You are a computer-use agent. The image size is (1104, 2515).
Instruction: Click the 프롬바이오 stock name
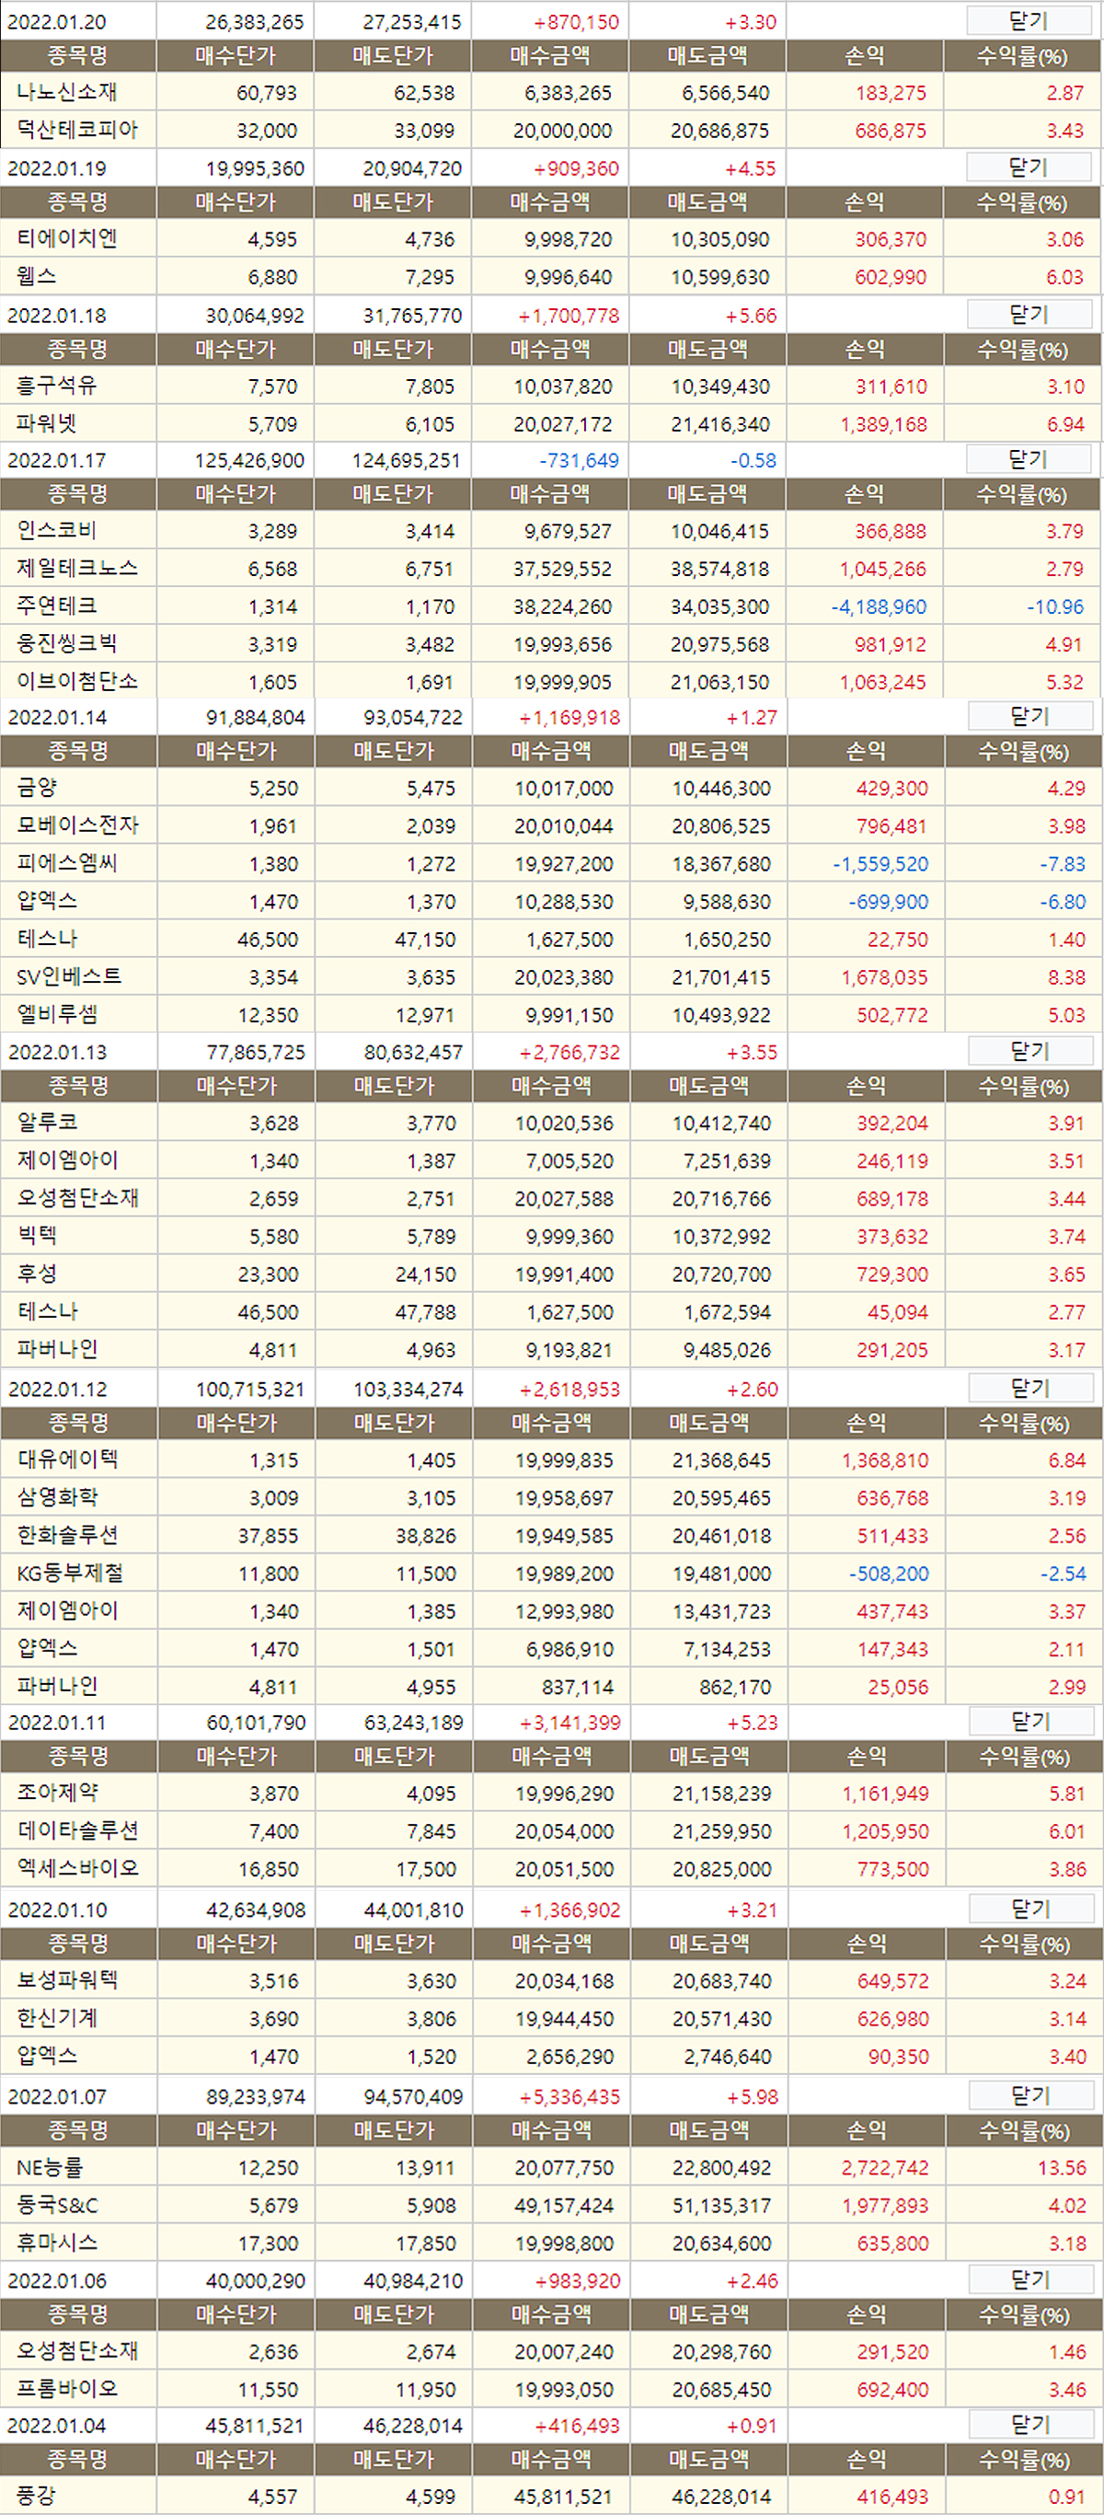pos(67,2389)
